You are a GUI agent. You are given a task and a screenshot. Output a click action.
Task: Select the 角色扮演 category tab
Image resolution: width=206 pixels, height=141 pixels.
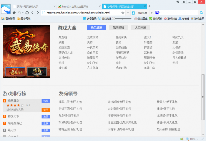click(x=97, y=28)
